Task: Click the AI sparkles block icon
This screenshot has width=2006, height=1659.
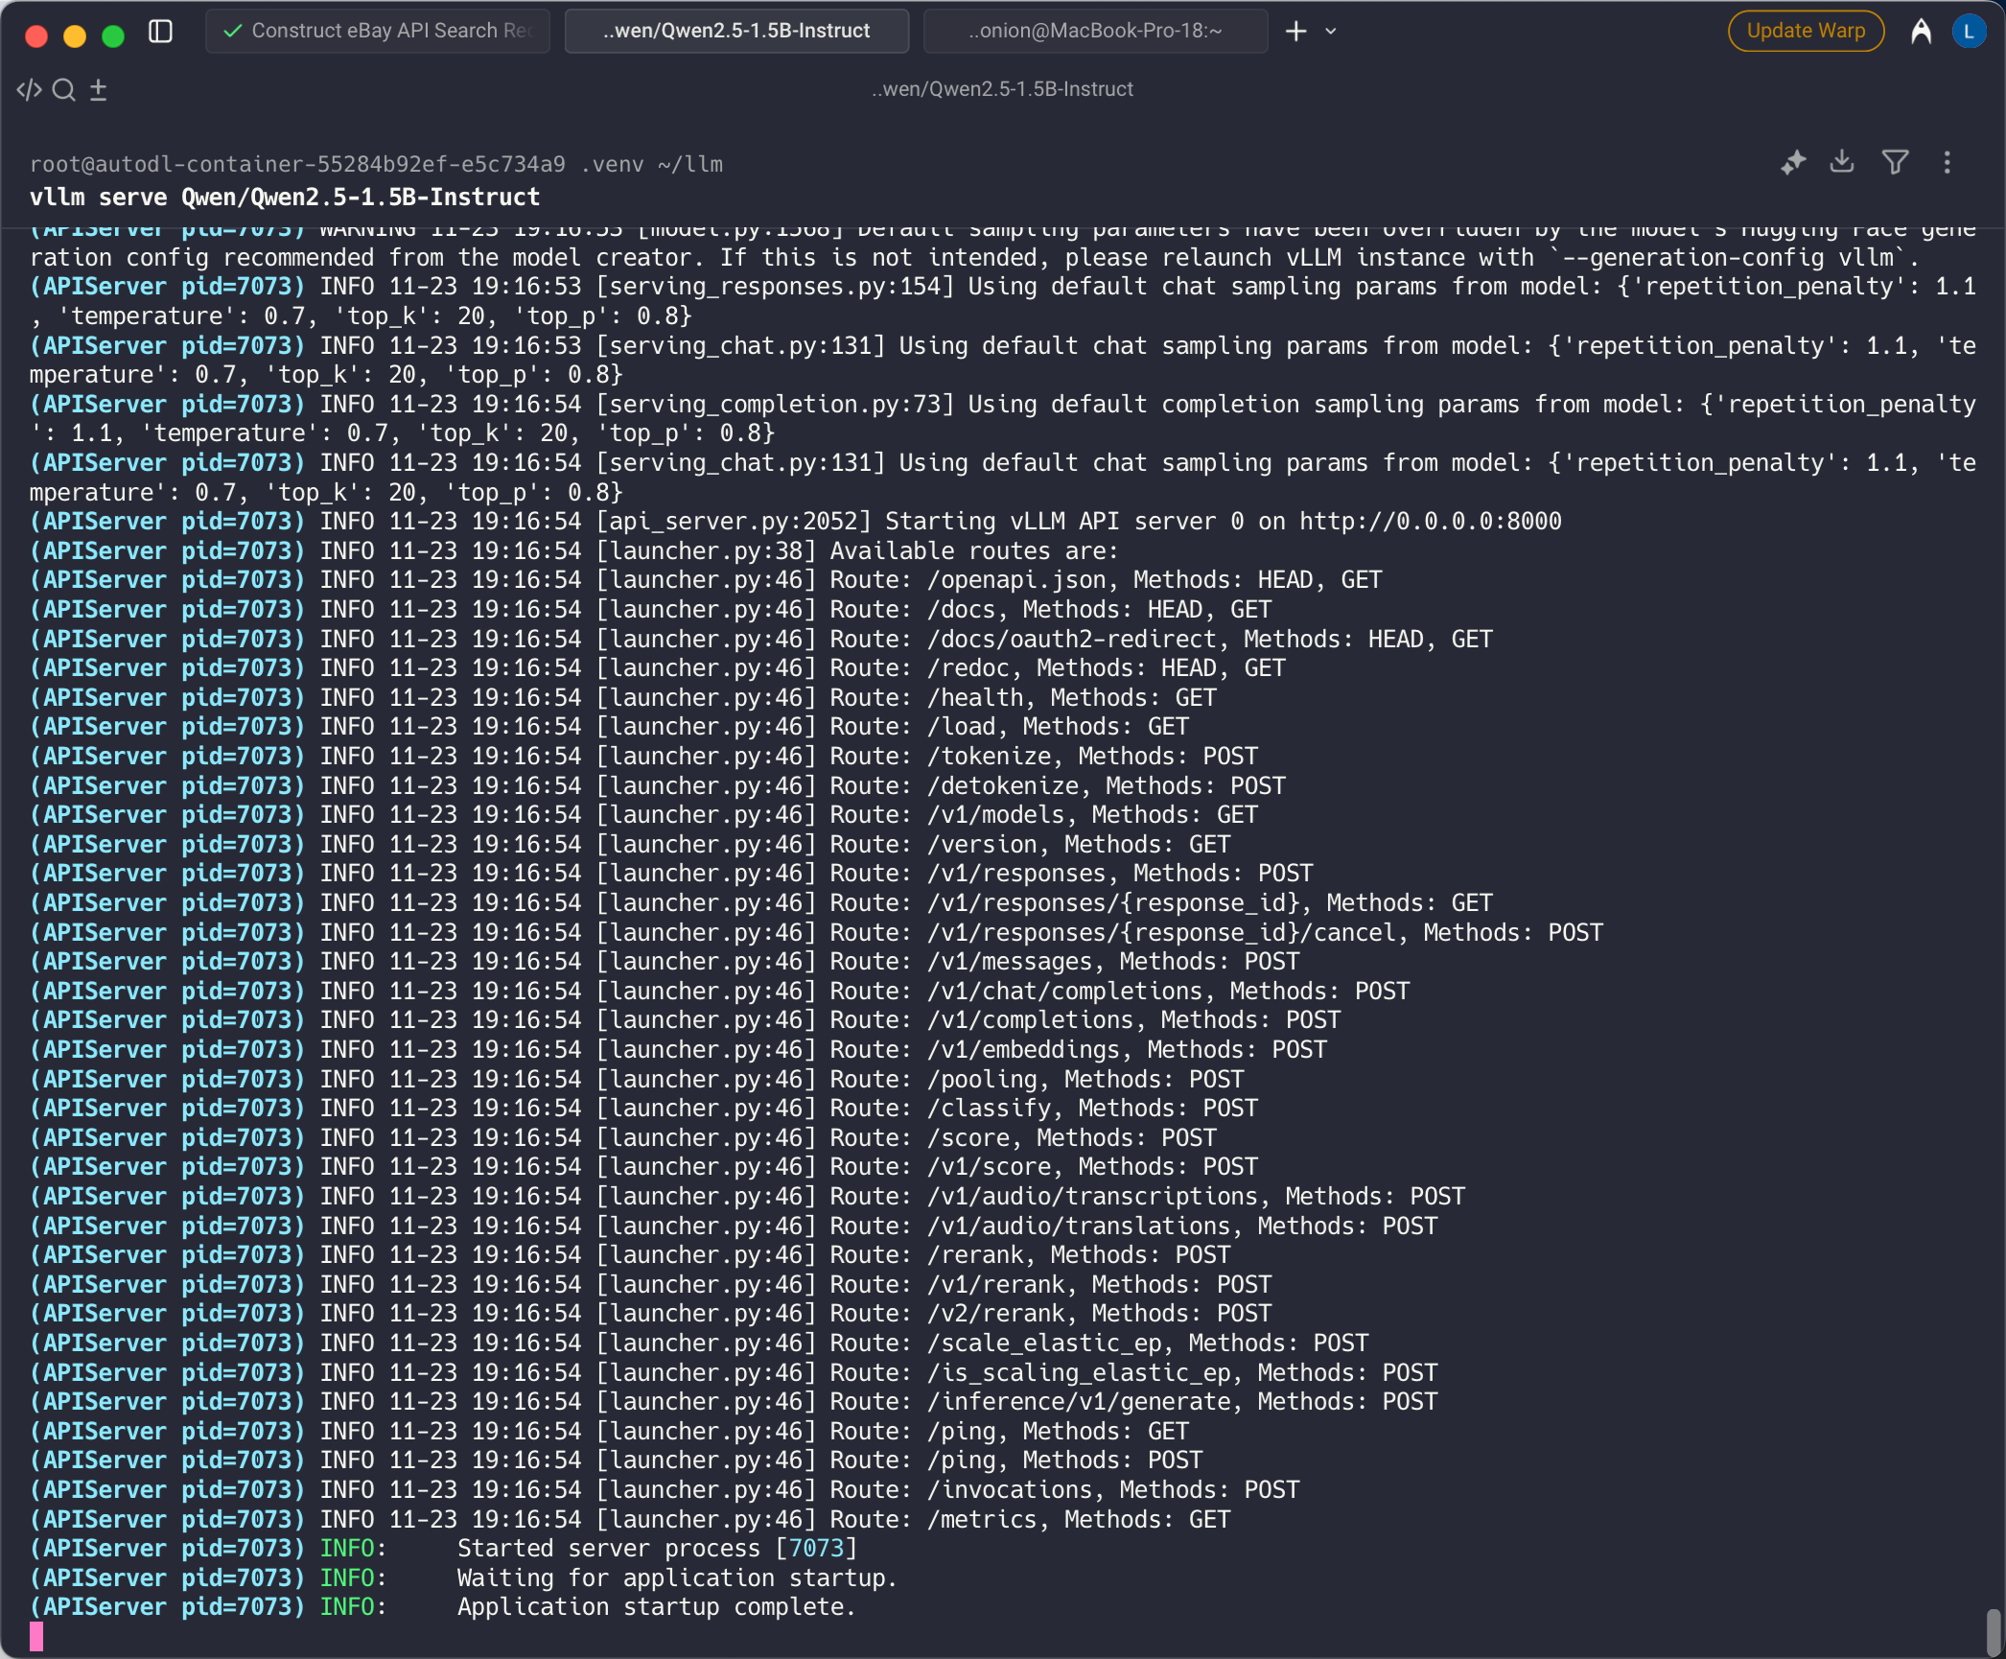Action: (1792, 162)
